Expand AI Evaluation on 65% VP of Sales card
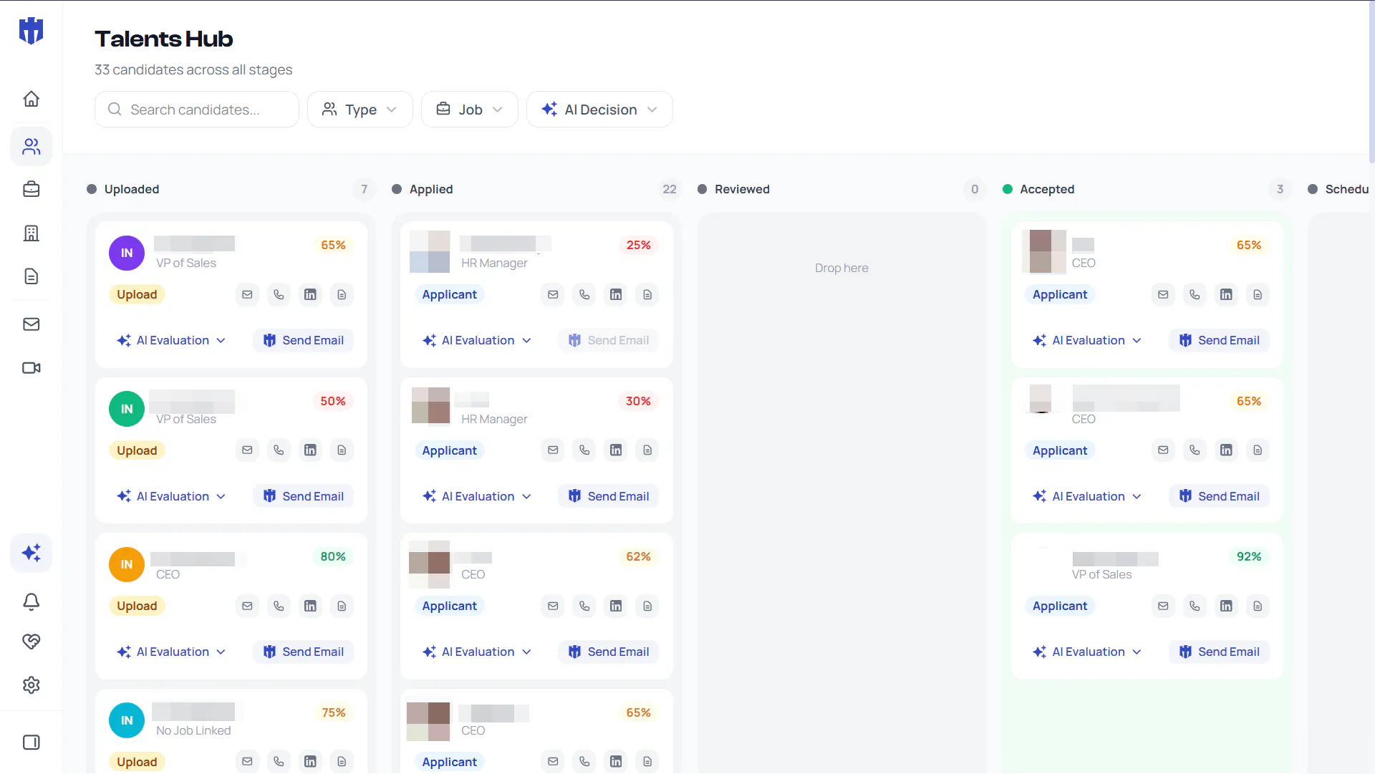1375x774 pixels. [171, 340]
